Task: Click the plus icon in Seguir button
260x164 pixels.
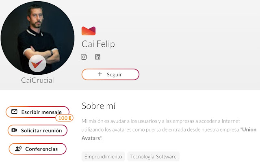Action: coord(100,75)
